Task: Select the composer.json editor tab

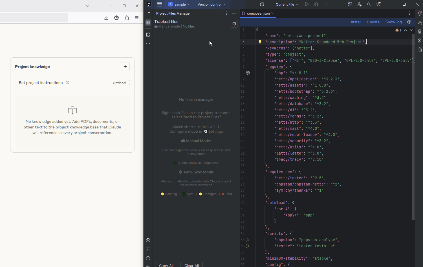Action: click(x=258, y=13)
